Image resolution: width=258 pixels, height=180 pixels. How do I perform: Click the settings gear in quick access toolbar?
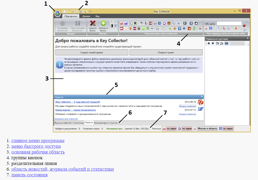(x=80, y=11)
